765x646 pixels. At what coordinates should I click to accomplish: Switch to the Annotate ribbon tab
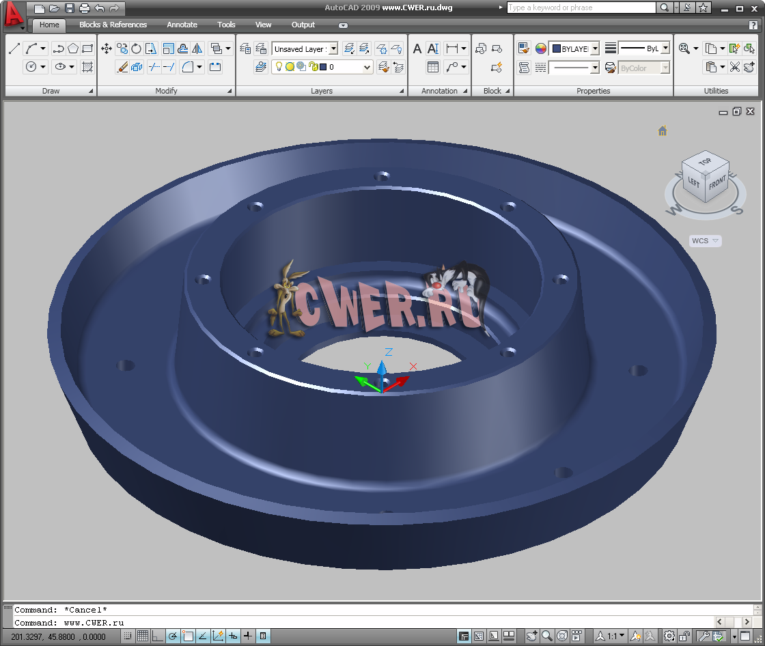[x=182, y=25]
